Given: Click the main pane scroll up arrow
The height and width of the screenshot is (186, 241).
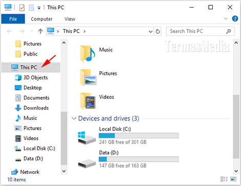Looking at the screenshot, I should tap(236, 43).
